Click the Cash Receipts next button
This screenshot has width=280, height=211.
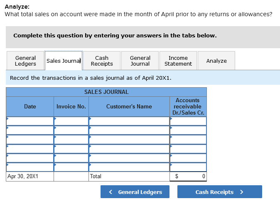[x=220, y=192]
